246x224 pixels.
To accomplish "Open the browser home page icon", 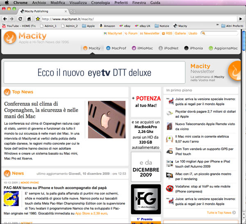I will tap(29, 19).
